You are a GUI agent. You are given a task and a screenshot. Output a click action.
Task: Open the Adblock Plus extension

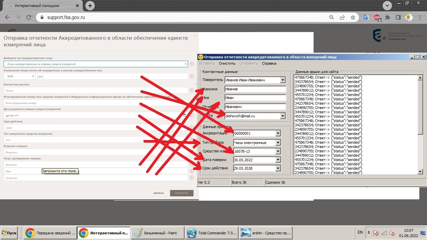(x=377, y=17)
